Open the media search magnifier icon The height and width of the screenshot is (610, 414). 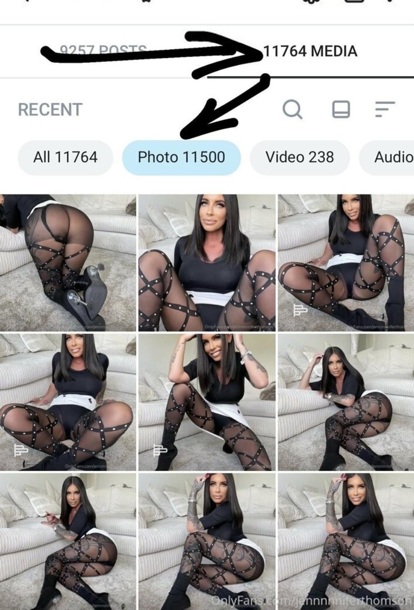pos(292,109)
